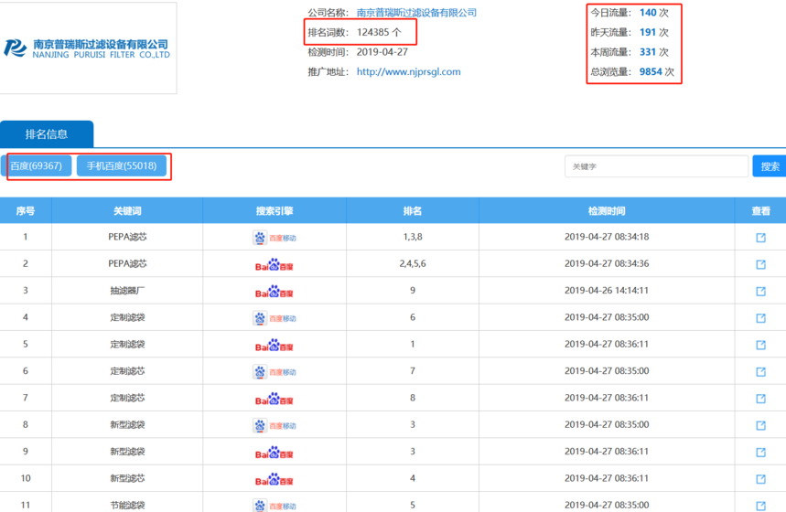Image resolution: width=786 pixels, height=512 pixels.
Task: Click the Baidu mobile logo in row 4
Action: [x=275, y=318]
